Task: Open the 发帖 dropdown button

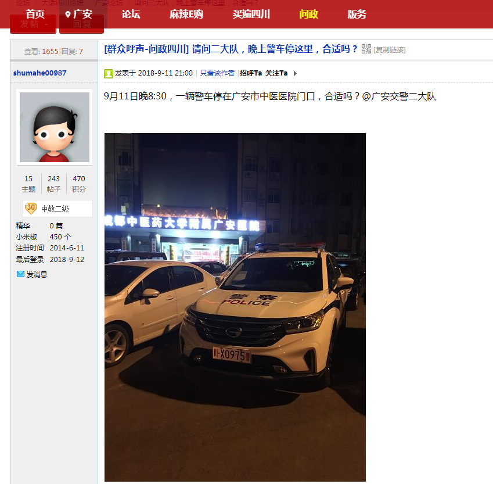Action: 33,24
